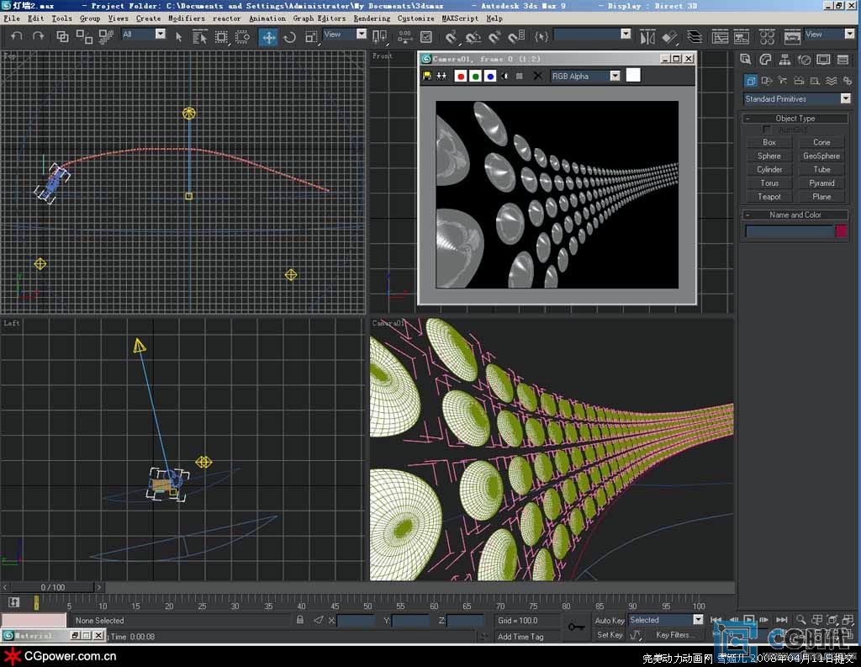Open the Curve Editor
Screen dimensions: 861x667
pyautogui.click(x=720, y=37)
